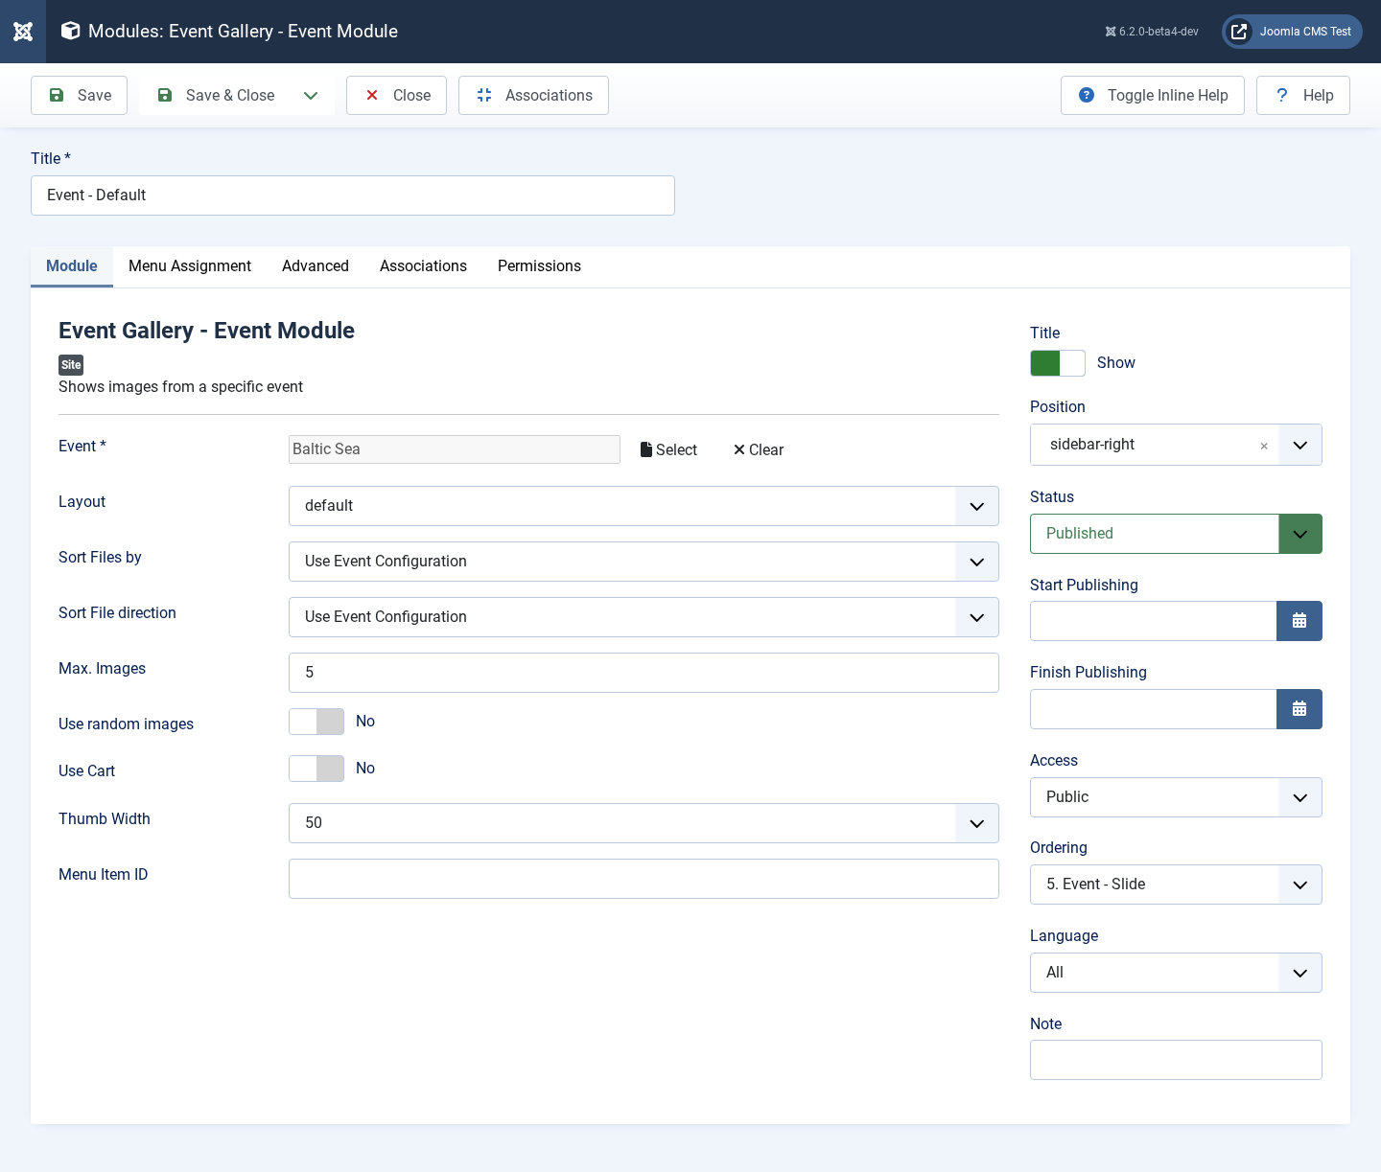Open the Access dropdown
The height and width of the screenshot is (1172, 1381).
click(x=1176, y=797)
